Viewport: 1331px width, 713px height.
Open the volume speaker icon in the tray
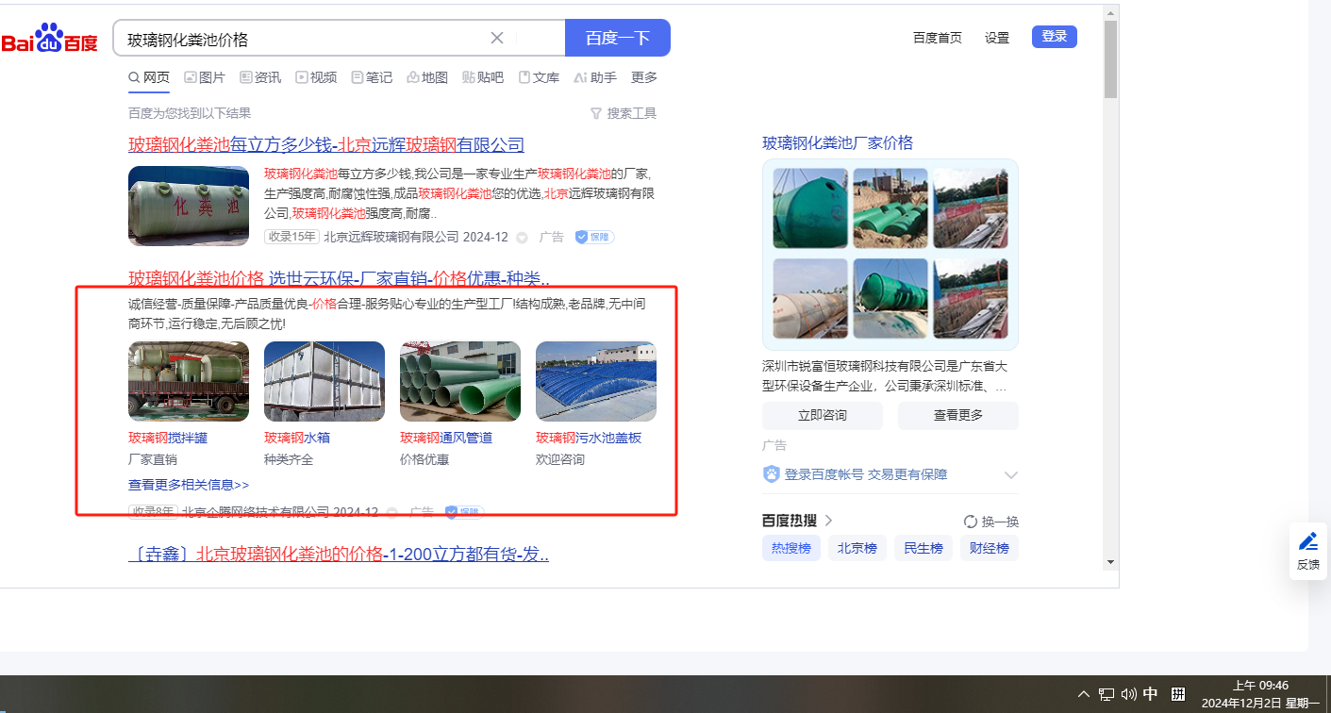[x=1129, y=694]
